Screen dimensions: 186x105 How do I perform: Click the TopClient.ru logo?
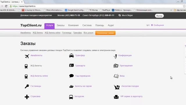(31, 25)
